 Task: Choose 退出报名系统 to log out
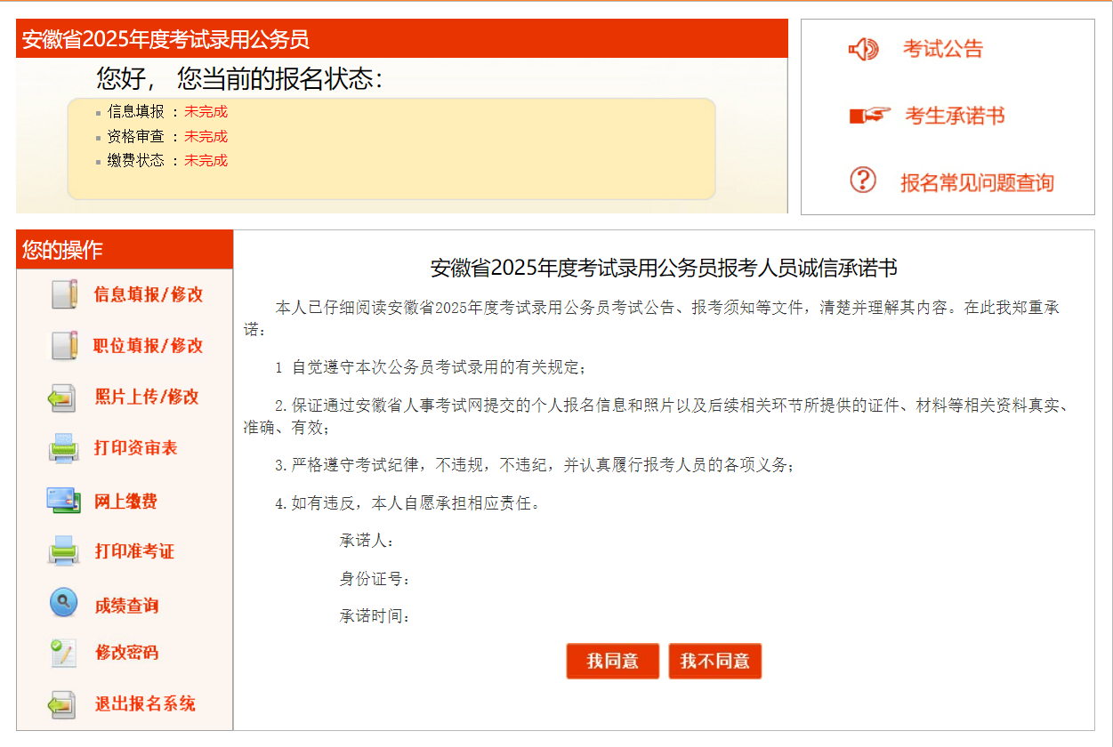pos(145,704)
